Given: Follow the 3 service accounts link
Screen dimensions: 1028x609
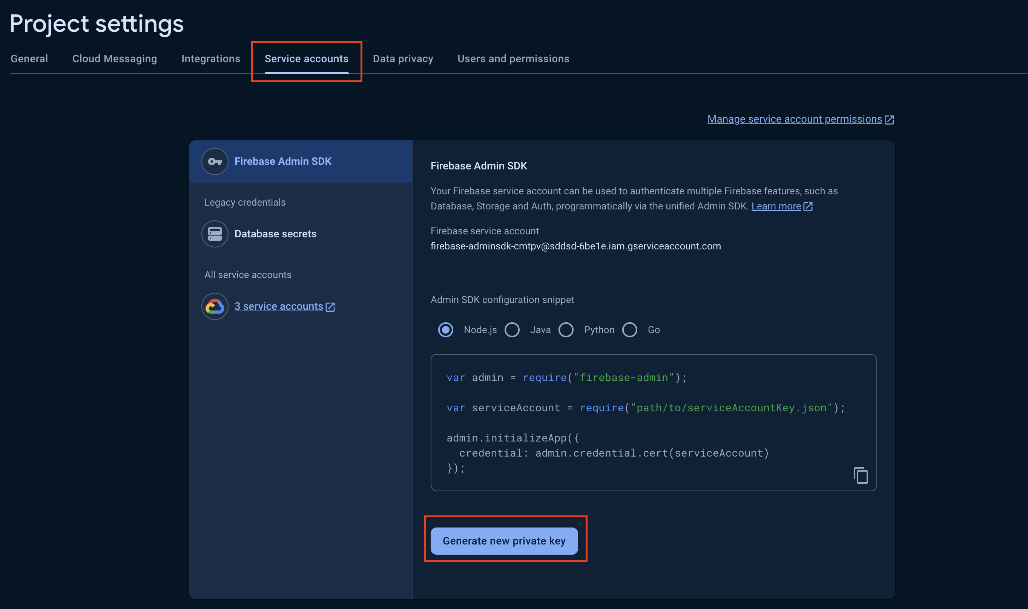Looking at the screenshot, I should pyautogui.click(x=278, y=306).
